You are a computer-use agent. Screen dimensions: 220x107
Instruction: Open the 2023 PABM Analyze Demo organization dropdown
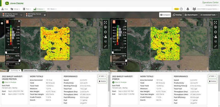point(205,9)
